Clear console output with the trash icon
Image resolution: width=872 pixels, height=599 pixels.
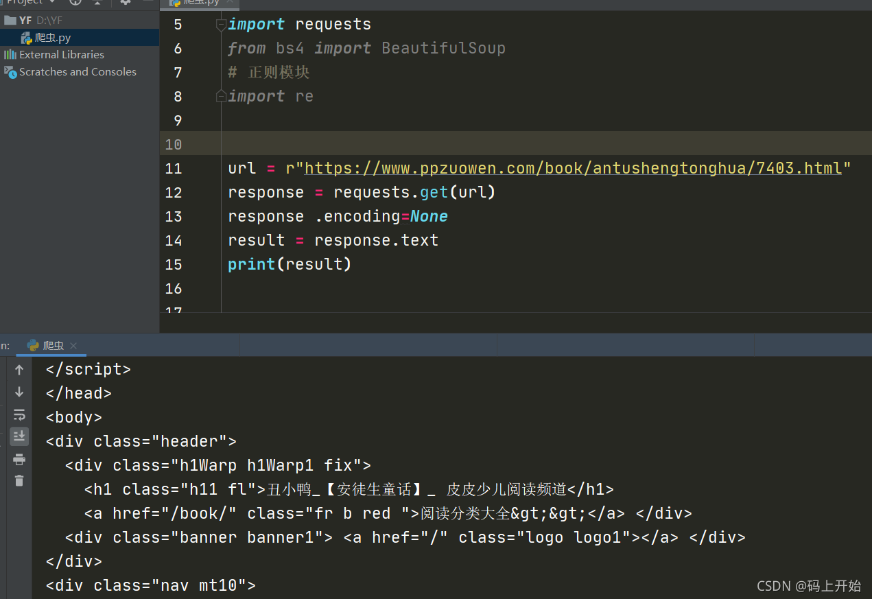click(19, 480)
